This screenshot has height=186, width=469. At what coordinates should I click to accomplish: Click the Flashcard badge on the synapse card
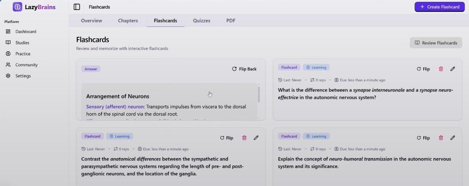point(289,68)
